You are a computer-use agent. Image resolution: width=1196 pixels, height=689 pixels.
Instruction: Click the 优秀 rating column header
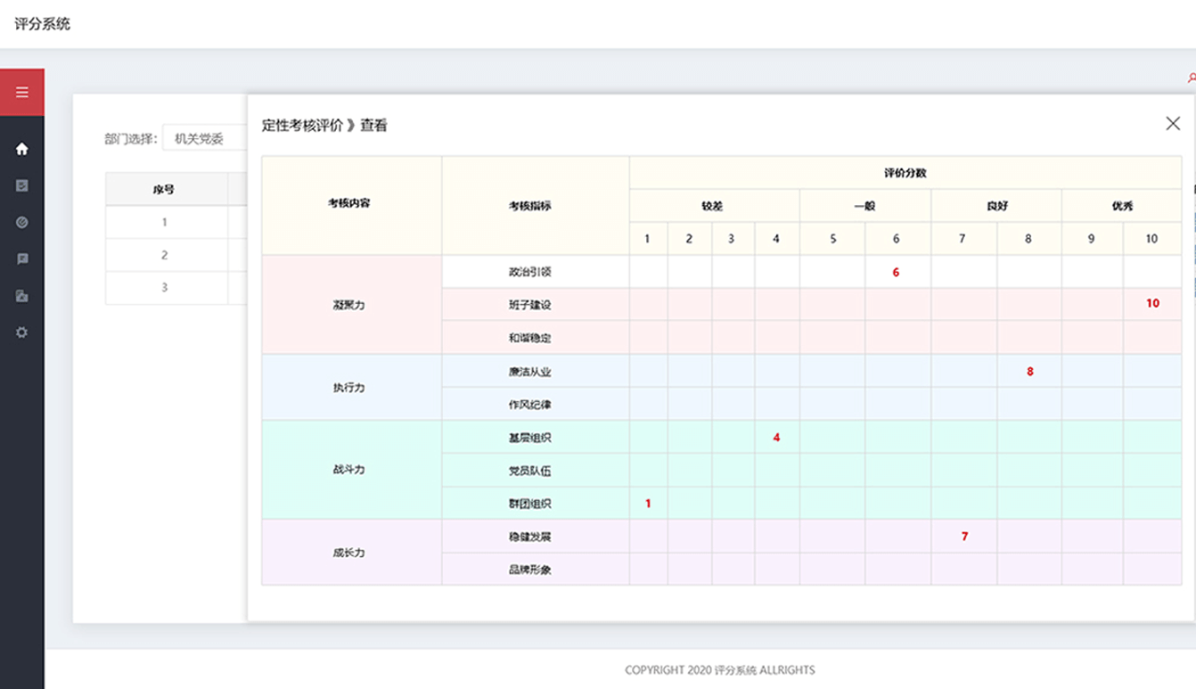pyautogui.click(x=1121, y=206)
